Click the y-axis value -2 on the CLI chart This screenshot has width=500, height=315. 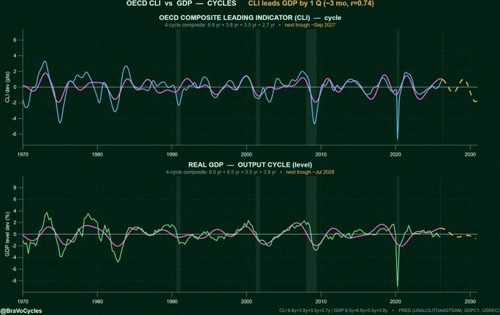pyautogui.click(x=15, y=103)
